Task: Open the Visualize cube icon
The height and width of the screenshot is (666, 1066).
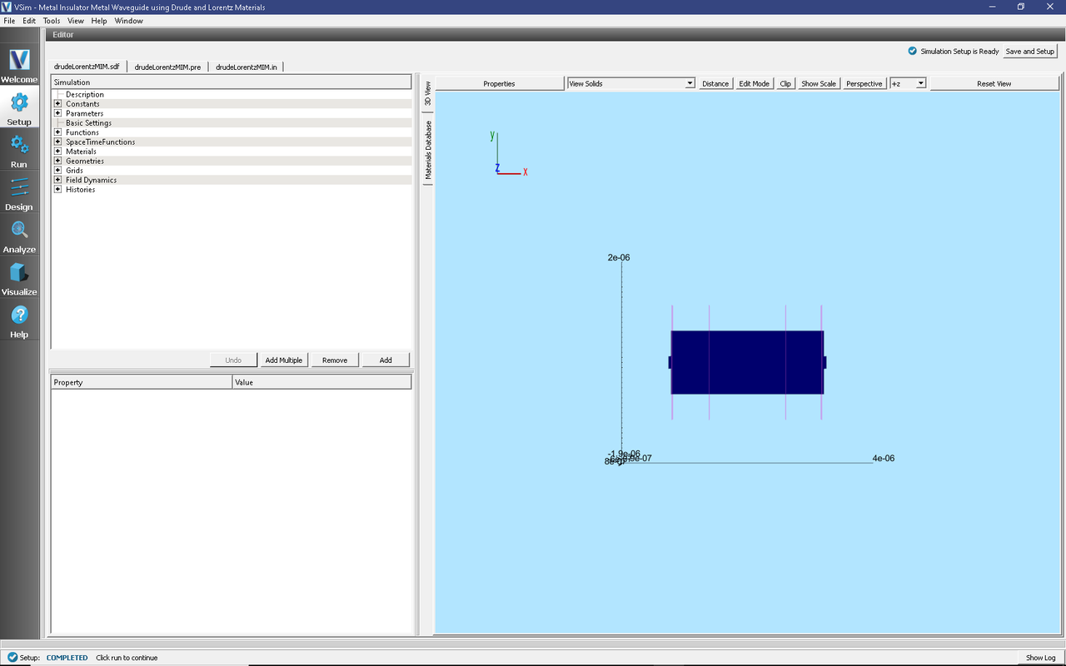Action: tap(19, 272)
